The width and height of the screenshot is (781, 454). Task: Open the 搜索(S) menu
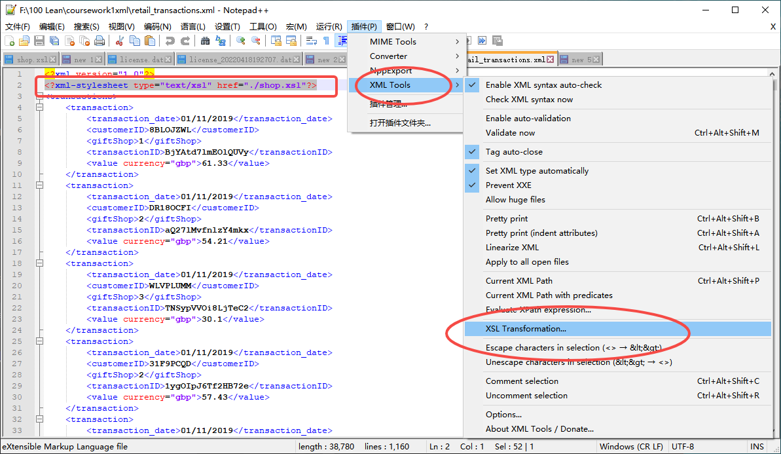(x=88, y=26)
